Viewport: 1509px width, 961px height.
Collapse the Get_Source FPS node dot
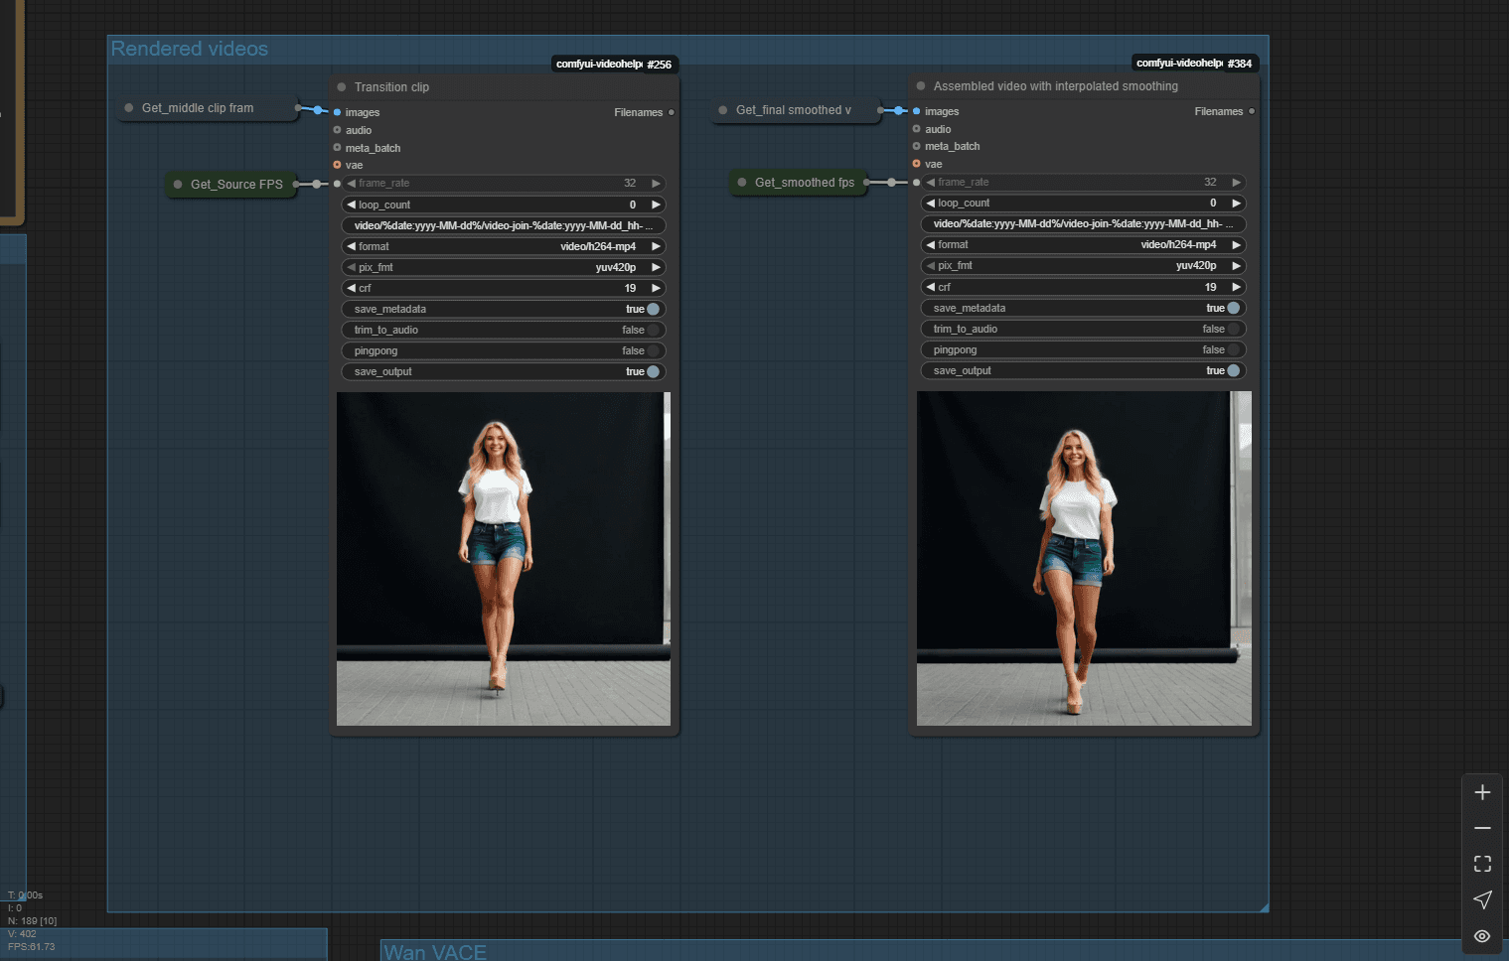[178, 185]
